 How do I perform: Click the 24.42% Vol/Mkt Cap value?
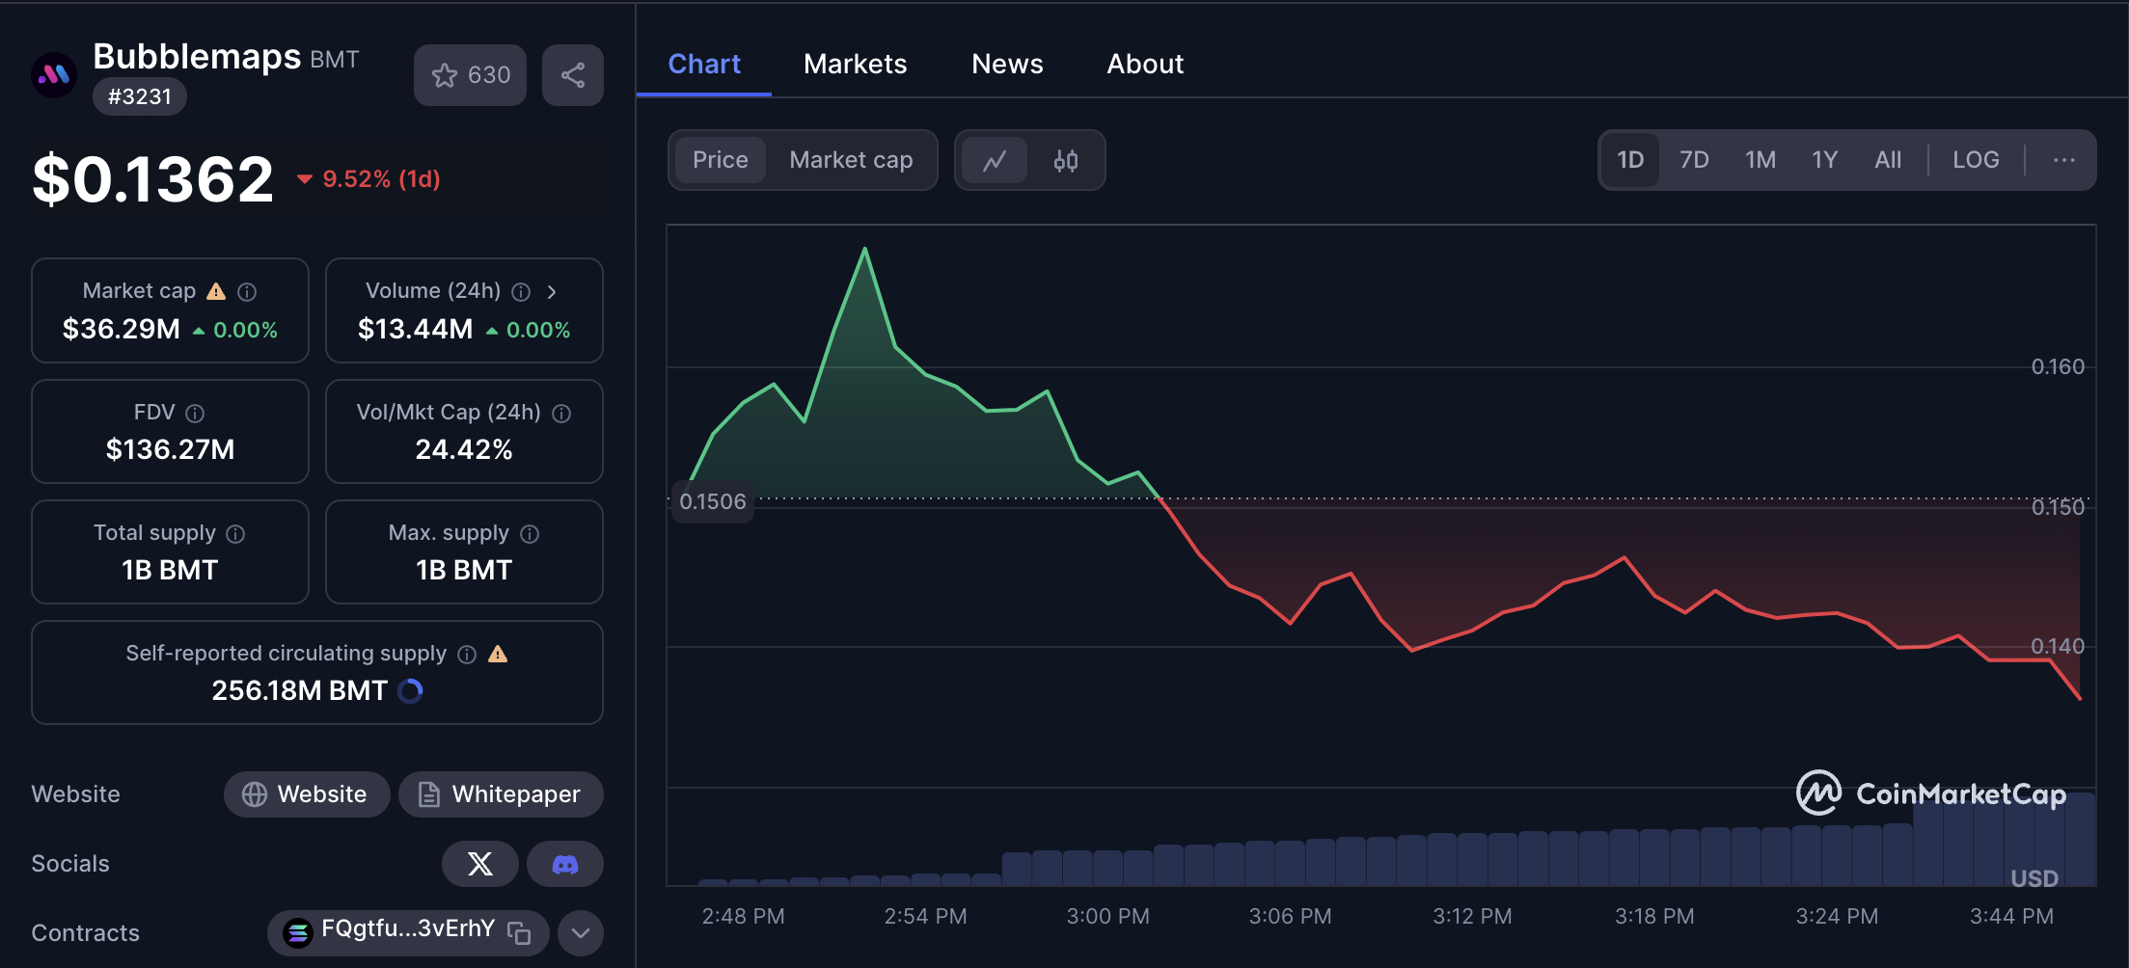click(464, 449)
